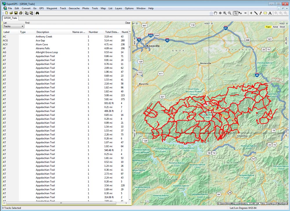Screen dimensions: 290x211
Task: Select the Ace Gap track row
Action: 65,41
